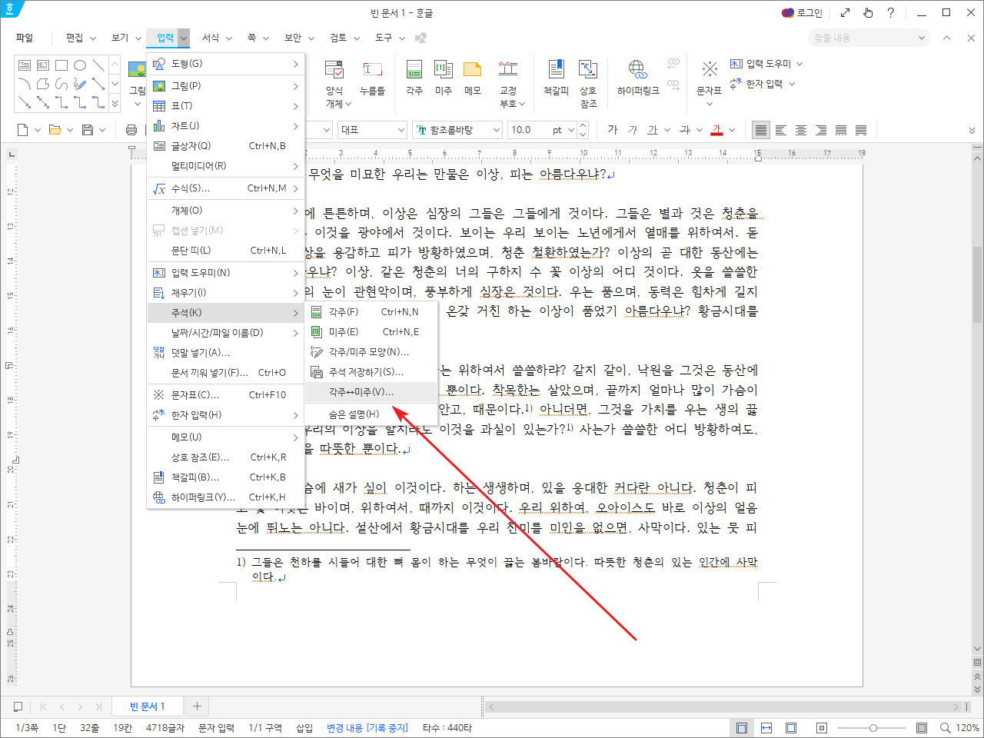
Task: Click the vertical scrollbar thumb
Action: [x=977, y=284]
